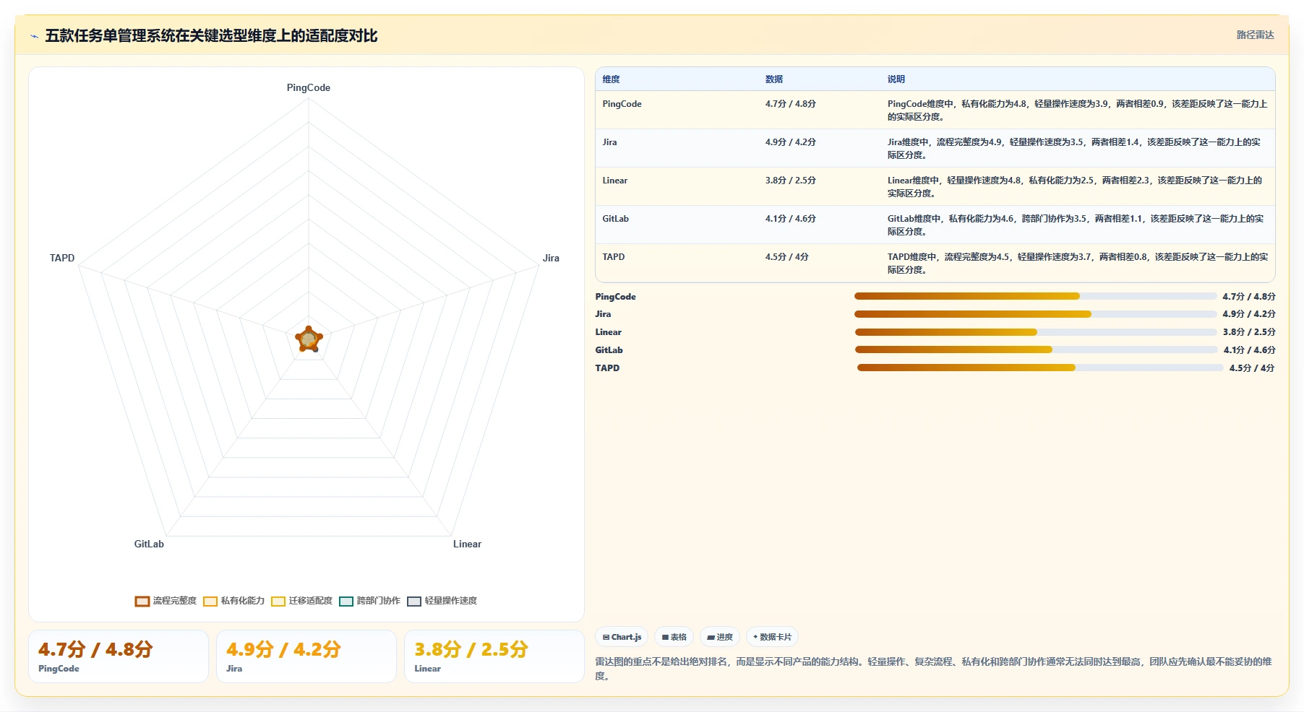Click the 数据卡片 tag
1304x712 pixels.
click(x=772, y=637)
